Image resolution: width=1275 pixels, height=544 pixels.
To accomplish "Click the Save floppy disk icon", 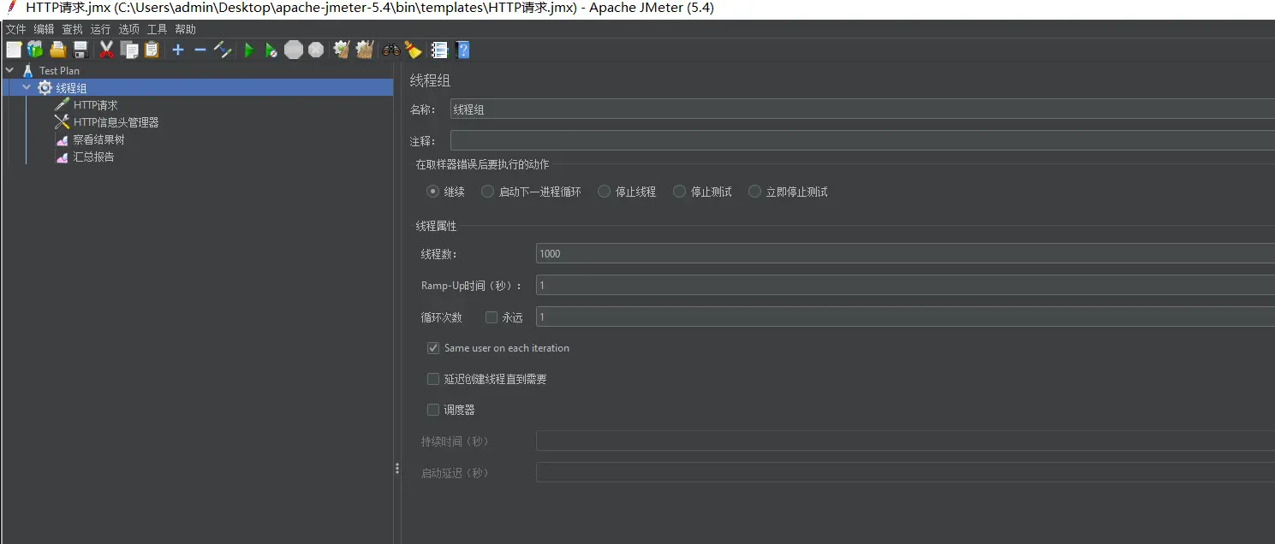I will coord(80,50).
